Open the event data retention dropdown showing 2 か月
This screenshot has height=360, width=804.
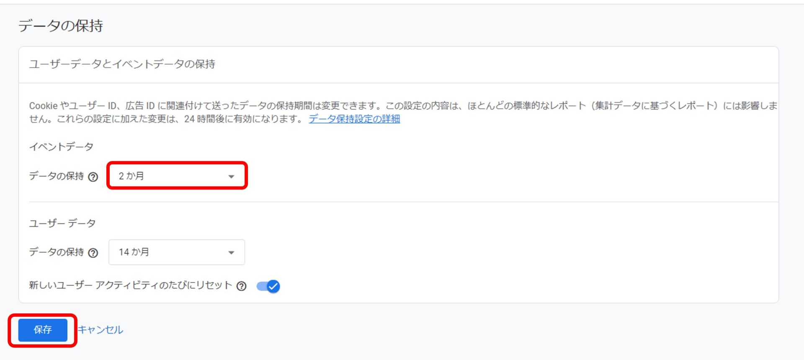coord(177,176)
